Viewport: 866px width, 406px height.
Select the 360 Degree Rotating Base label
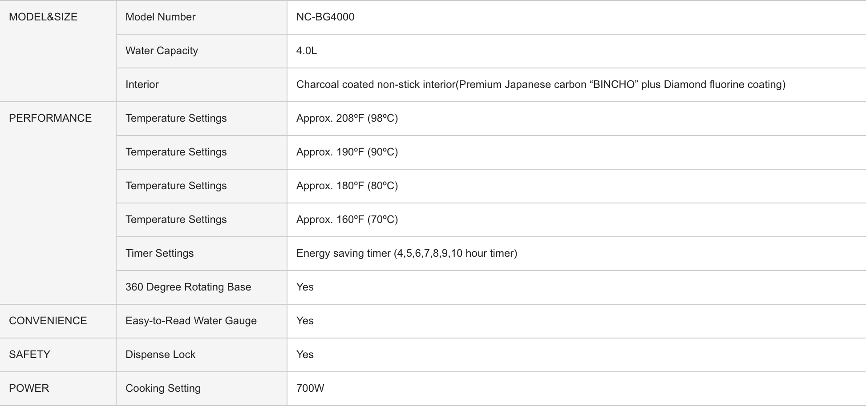coord(188,287)
